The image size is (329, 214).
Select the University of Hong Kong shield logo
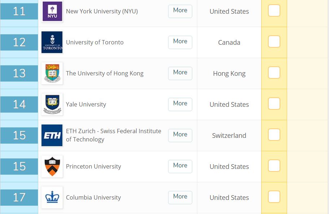[52, 73]
